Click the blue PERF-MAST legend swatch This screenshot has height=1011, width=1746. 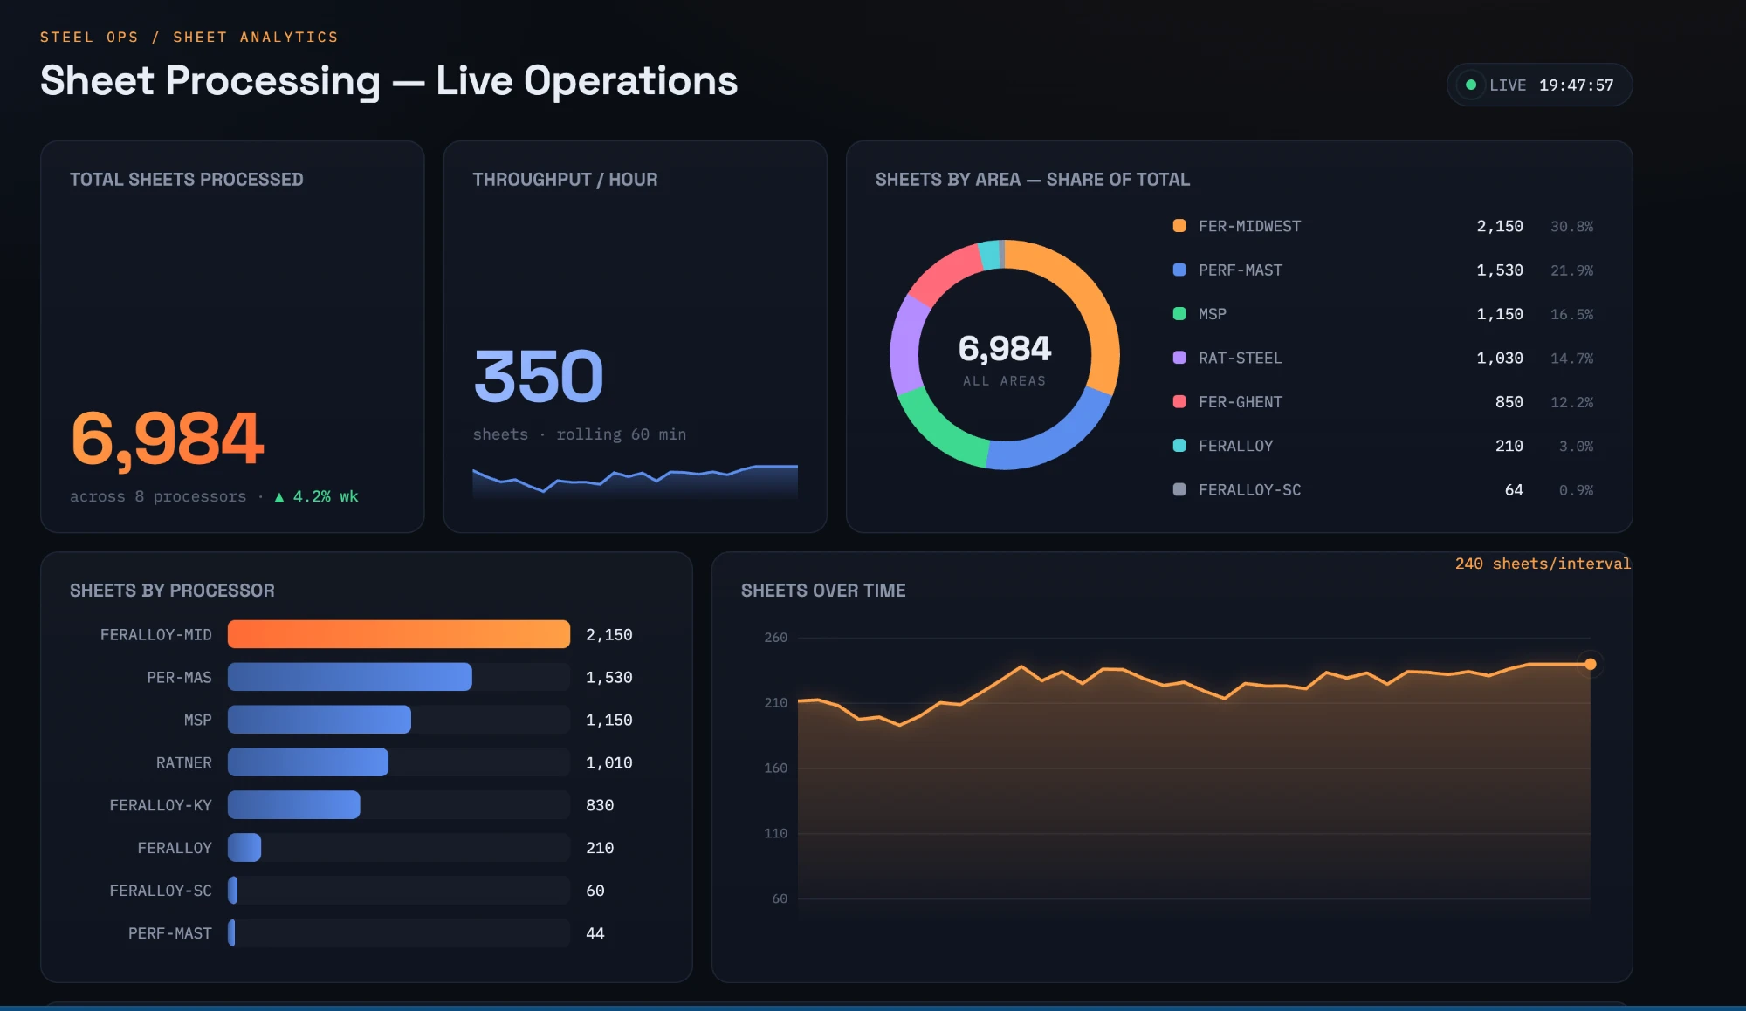[x=1179, y=270]
